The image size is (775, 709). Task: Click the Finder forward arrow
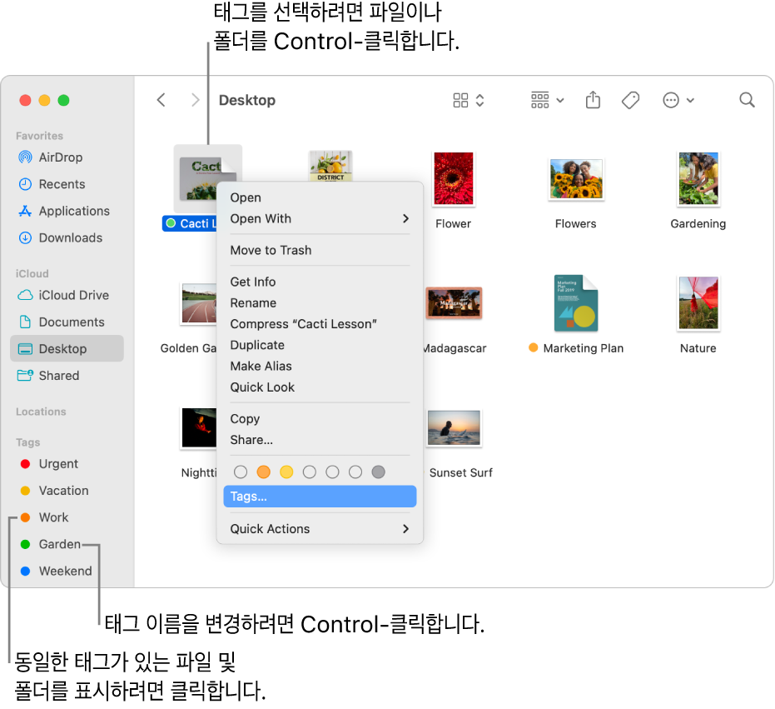(x=196, y=100)
